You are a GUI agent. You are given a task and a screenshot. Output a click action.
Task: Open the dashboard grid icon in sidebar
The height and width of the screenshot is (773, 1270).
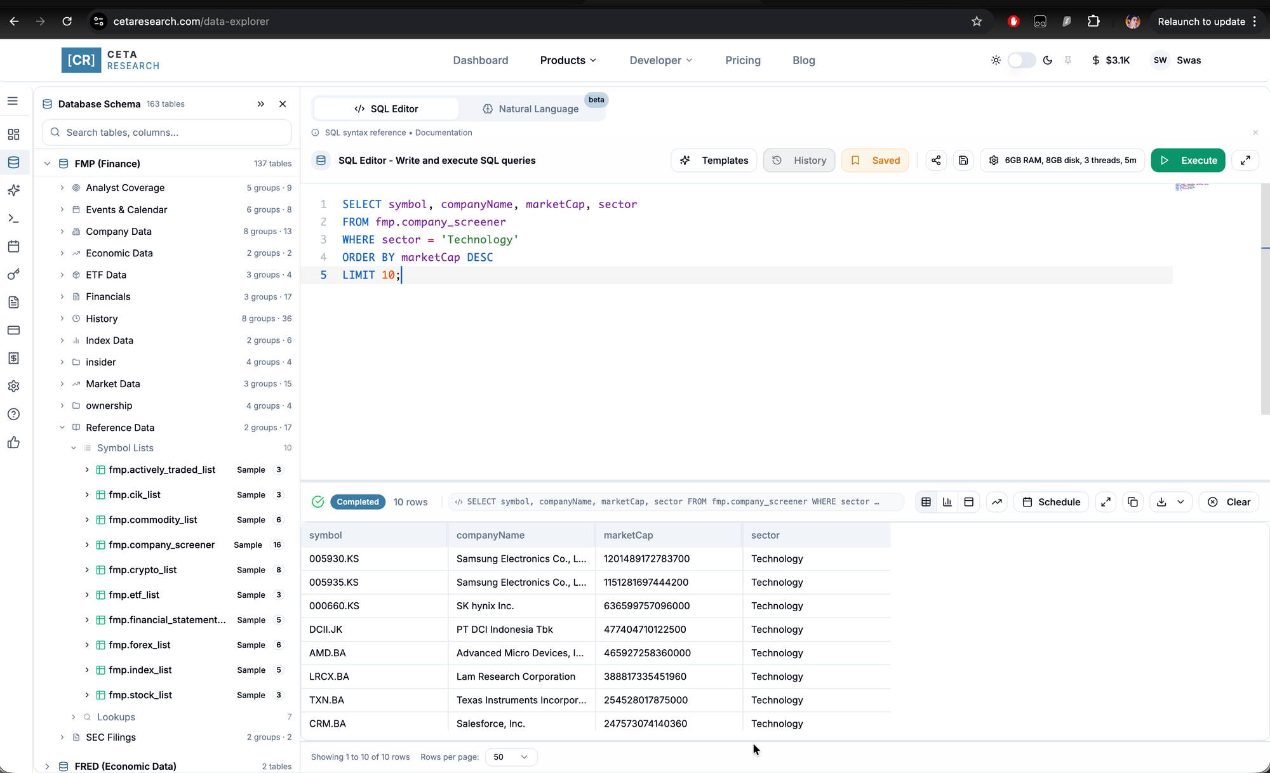[x=13, y=135]
